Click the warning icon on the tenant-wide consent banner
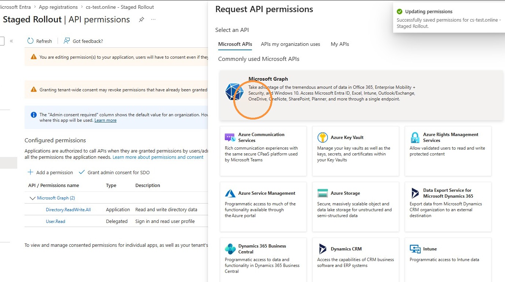Image resolution: width=505 pixels, height=282 pixels. 34,89
